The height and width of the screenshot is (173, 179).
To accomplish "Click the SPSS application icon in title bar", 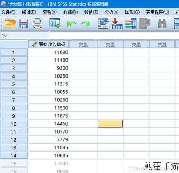I will click(3, 4).
